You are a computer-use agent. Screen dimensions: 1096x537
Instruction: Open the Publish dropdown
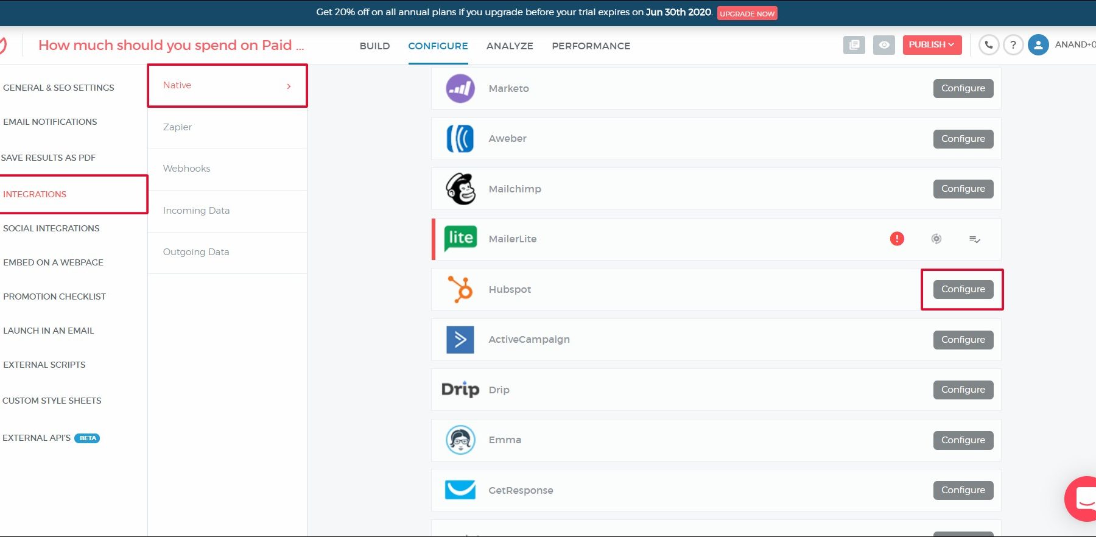[x=932, y=45]
